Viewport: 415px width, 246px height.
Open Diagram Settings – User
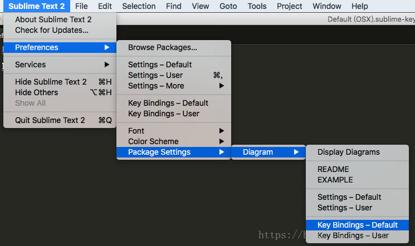tap(357, 208)
